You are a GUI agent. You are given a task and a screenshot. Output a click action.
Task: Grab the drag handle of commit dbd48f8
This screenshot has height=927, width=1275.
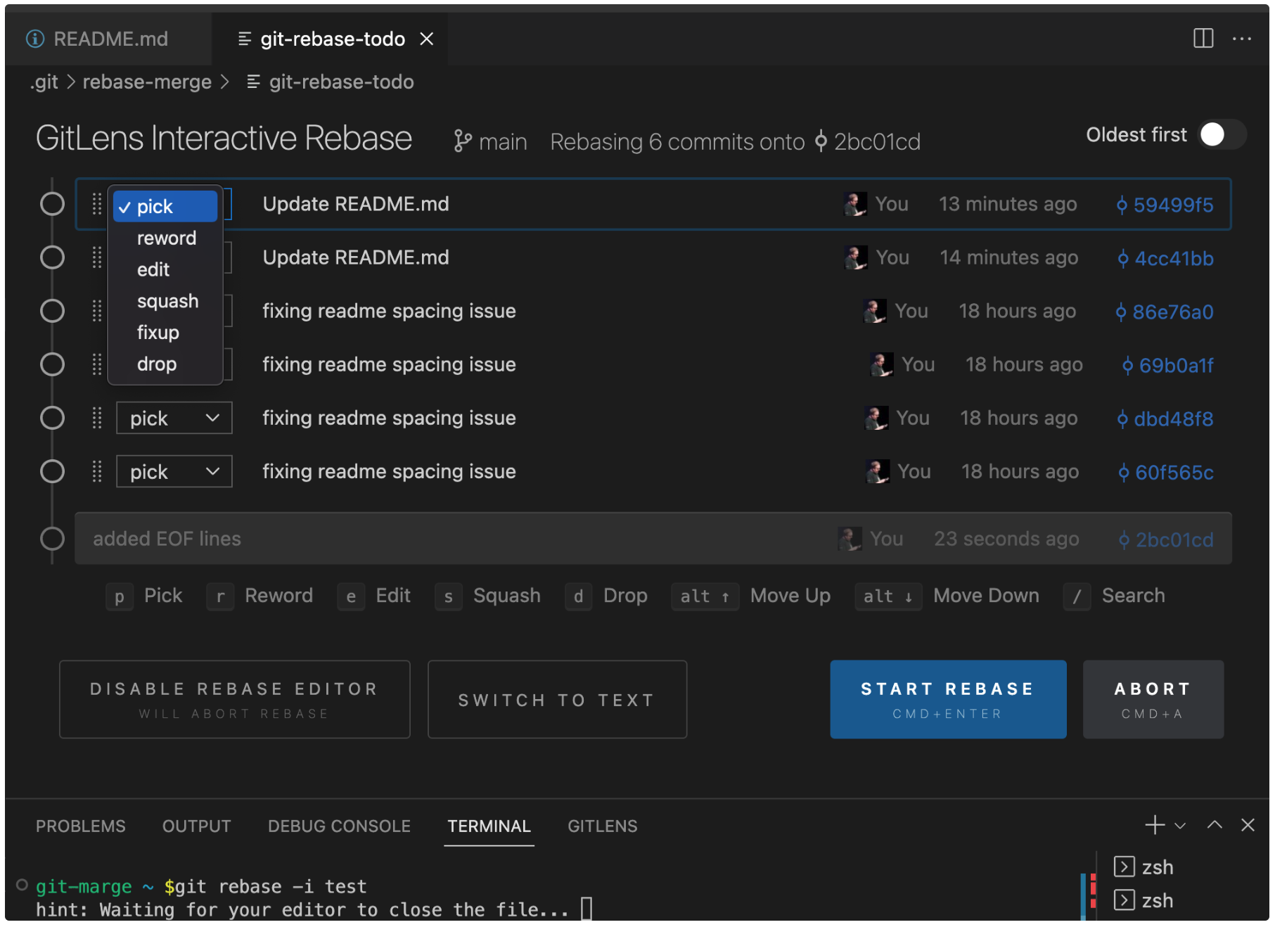click(x=97, y=418)
